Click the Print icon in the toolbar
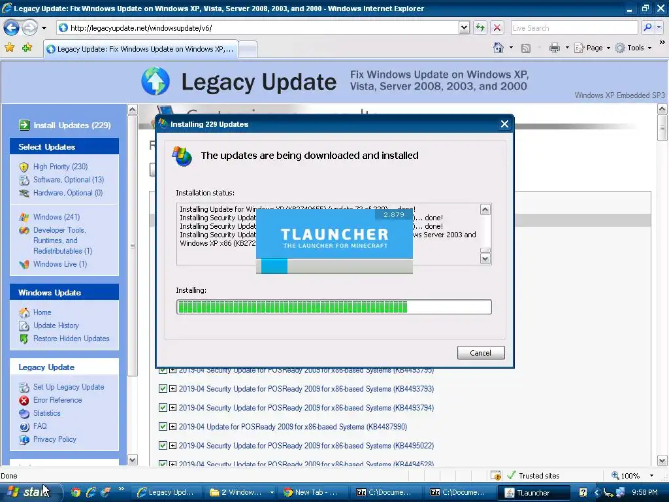The height and width of the screenshot is (502, 669). pyautogui.click(x=554, y=48)
